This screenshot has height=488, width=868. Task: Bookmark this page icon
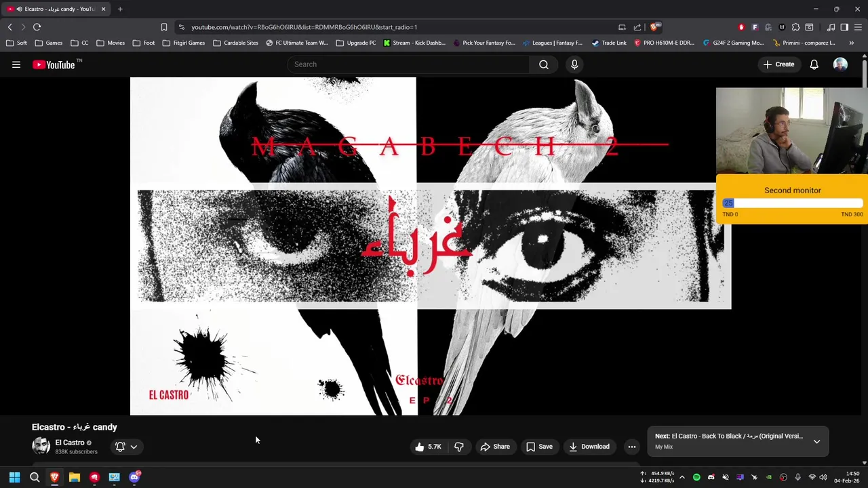click(x=164, y=27)
